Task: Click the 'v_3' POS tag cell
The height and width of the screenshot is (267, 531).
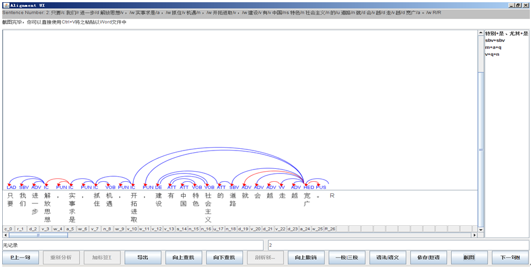Action: [45, 229]
